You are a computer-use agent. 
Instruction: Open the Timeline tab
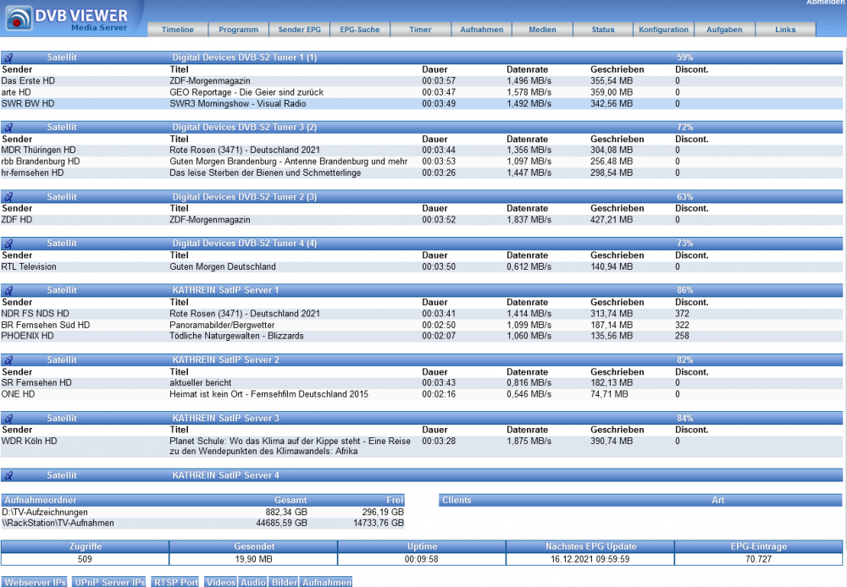click(x=178, y=30)
